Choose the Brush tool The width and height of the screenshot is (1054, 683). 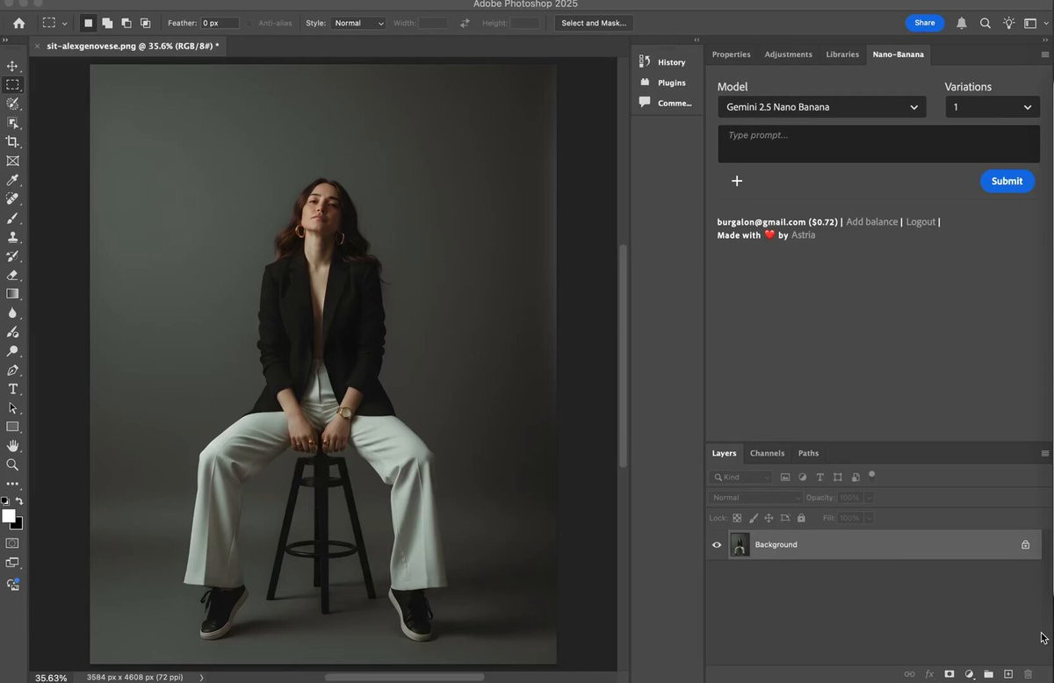12,218
